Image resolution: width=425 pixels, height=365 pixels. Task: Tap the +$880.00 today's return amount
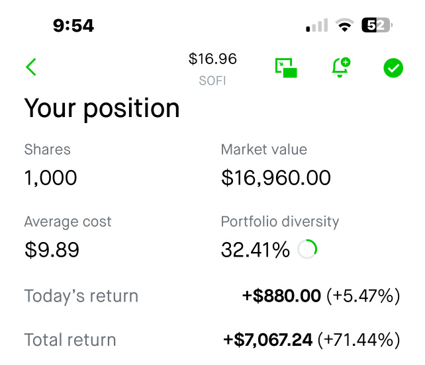pyautogui.click(x=281, y=296)
